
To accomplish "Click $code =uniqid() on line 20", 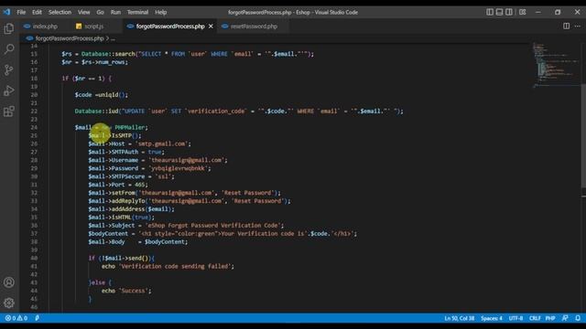I will (102, 95).
